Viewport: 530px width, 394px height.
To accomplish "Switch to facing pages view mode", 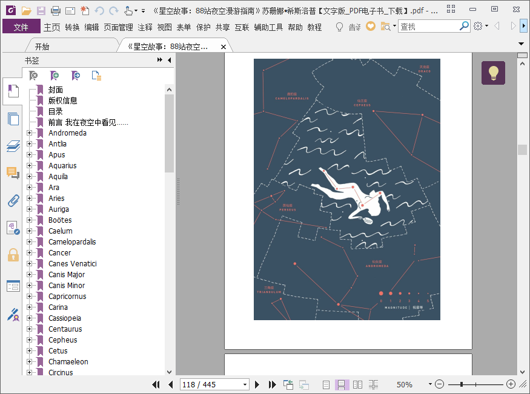I will (x=357, y=384).
